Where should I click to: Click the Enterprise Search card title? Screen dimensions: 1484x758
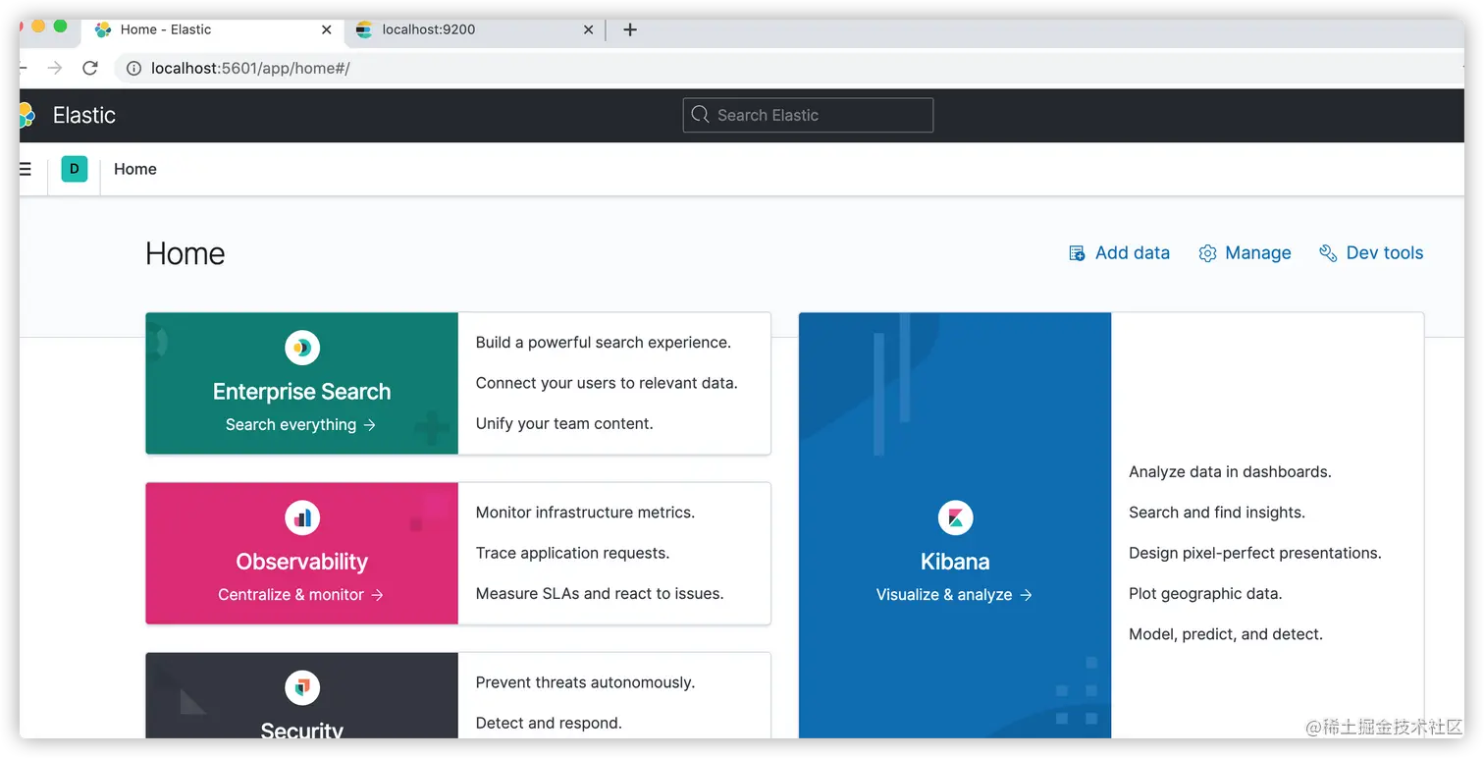coord(301,392)
